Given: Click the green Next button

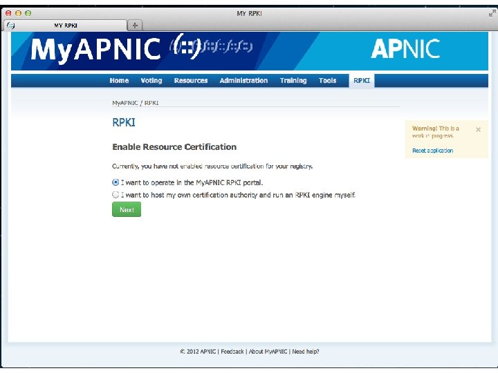Looking at the screenshot, I should click(x=127, y=210).
